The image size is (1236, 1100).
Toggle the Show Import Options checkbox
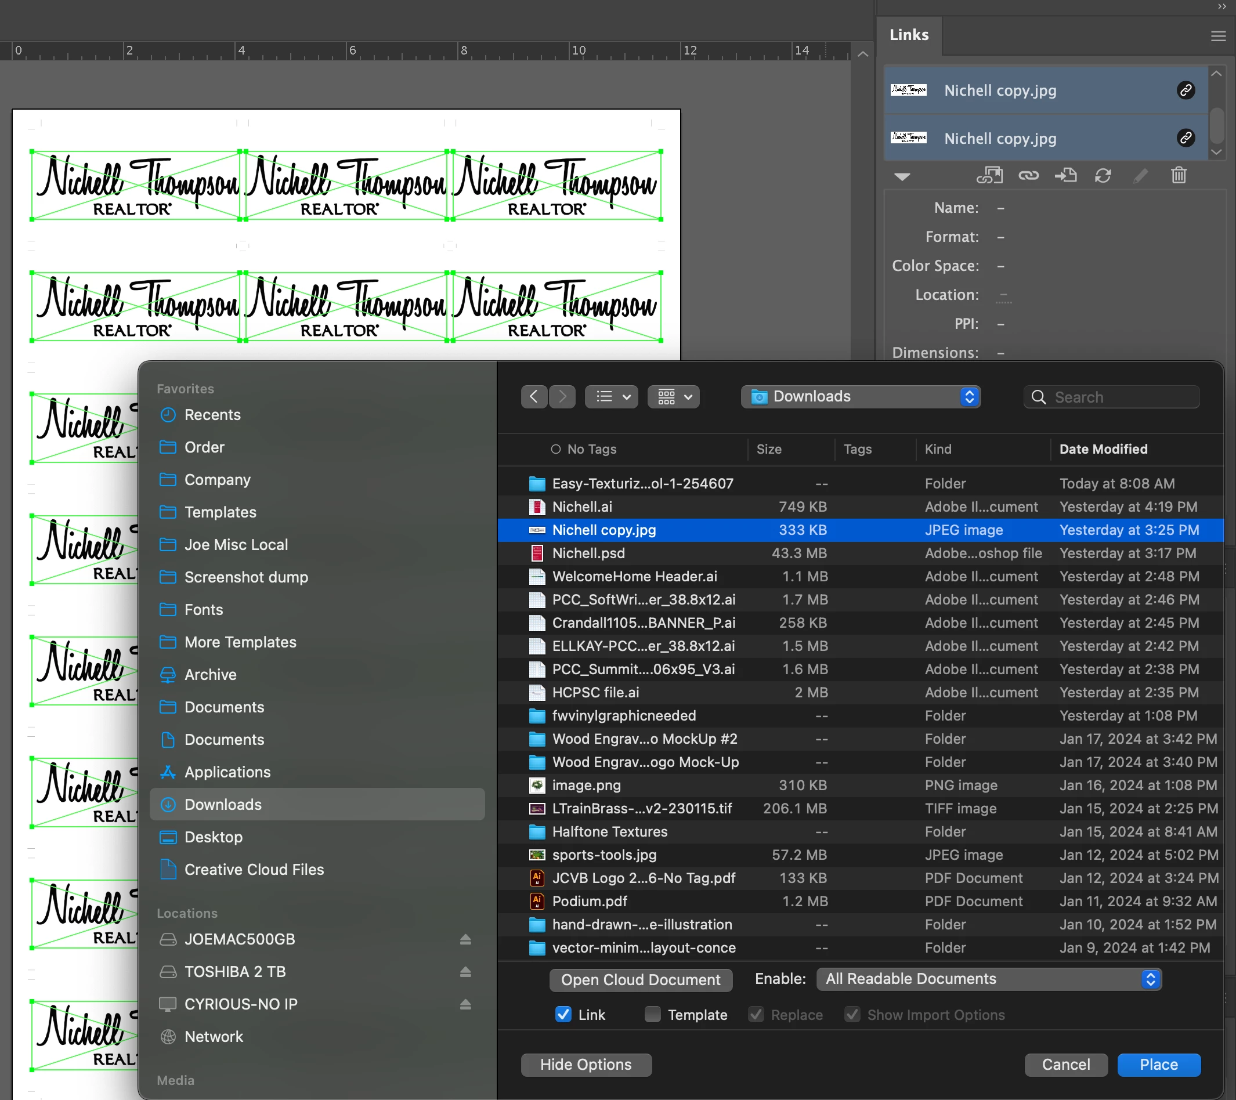point(852,1014)
